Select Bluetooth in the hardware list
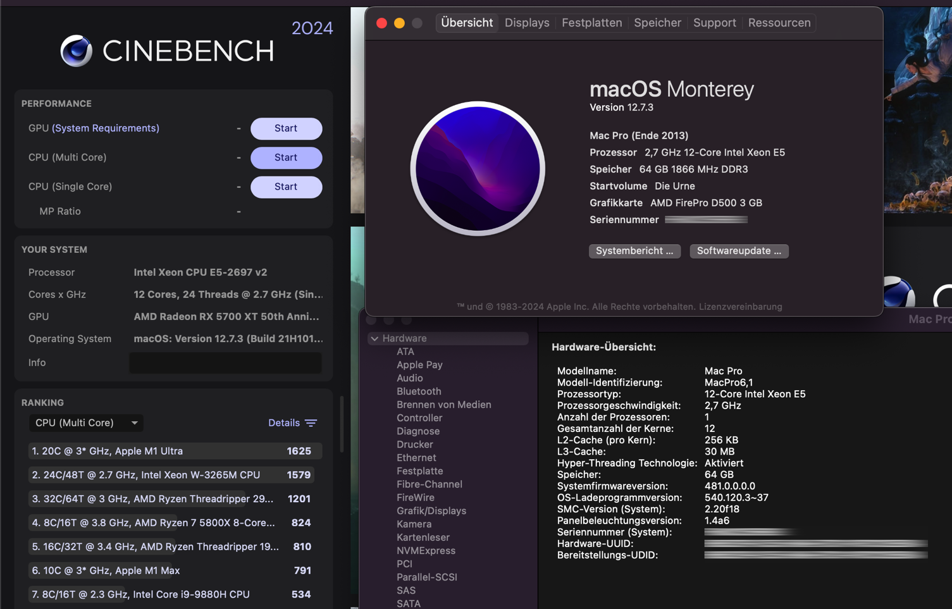 click(x=419, y=391)
